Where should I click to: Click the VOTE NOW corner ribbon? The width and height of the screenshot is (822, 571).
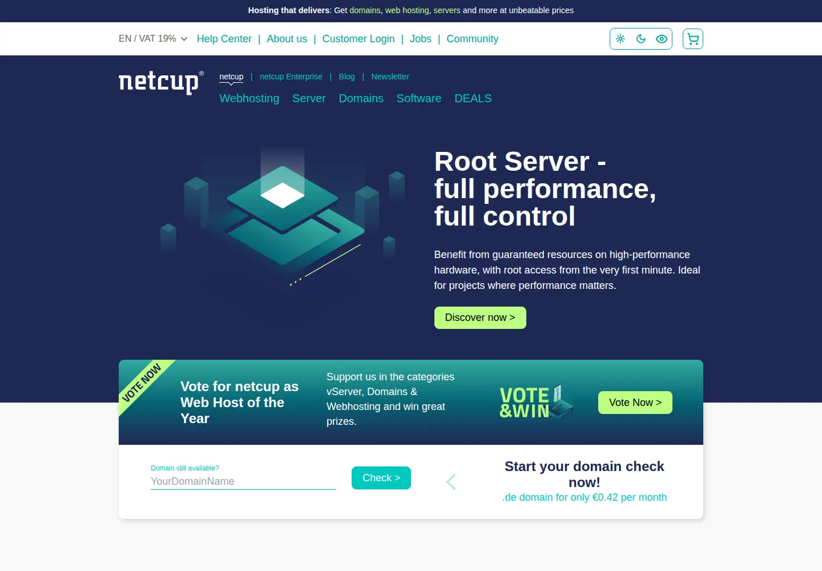click(142, 383)
